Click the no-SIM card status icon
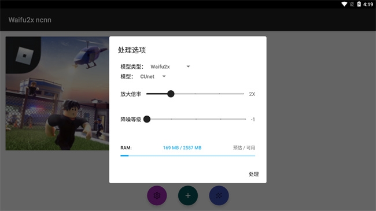 click(352, 4)
